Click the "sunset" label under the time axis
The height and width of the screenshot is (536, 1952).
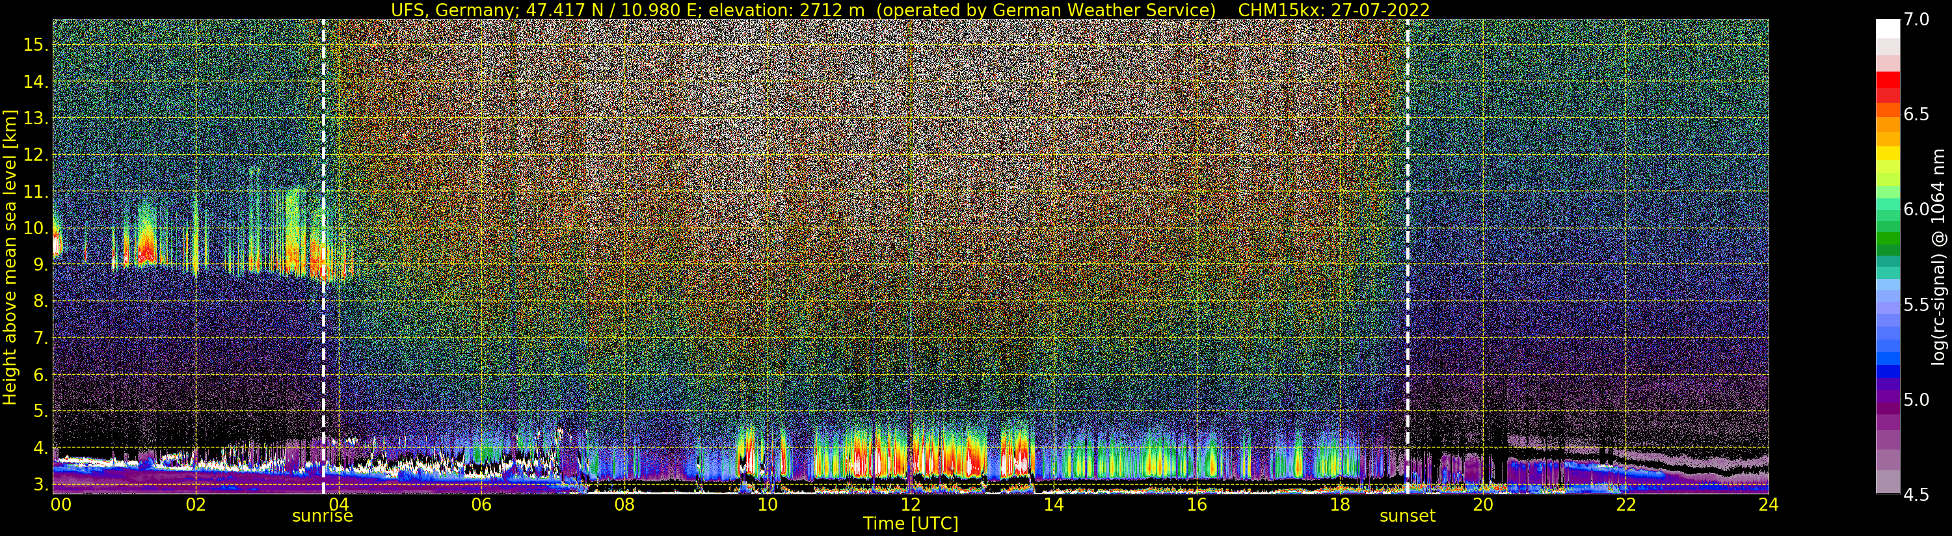point(1407,516)
